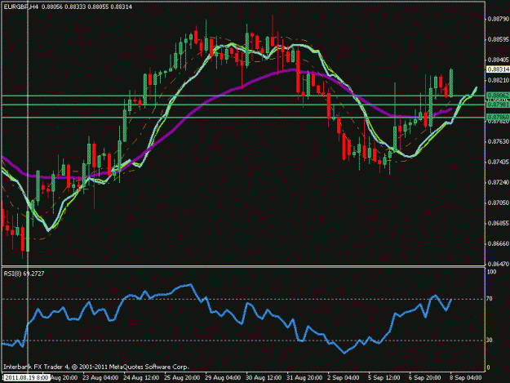Click the RSI scale 30 level label
510x383 pixels.
490,341
